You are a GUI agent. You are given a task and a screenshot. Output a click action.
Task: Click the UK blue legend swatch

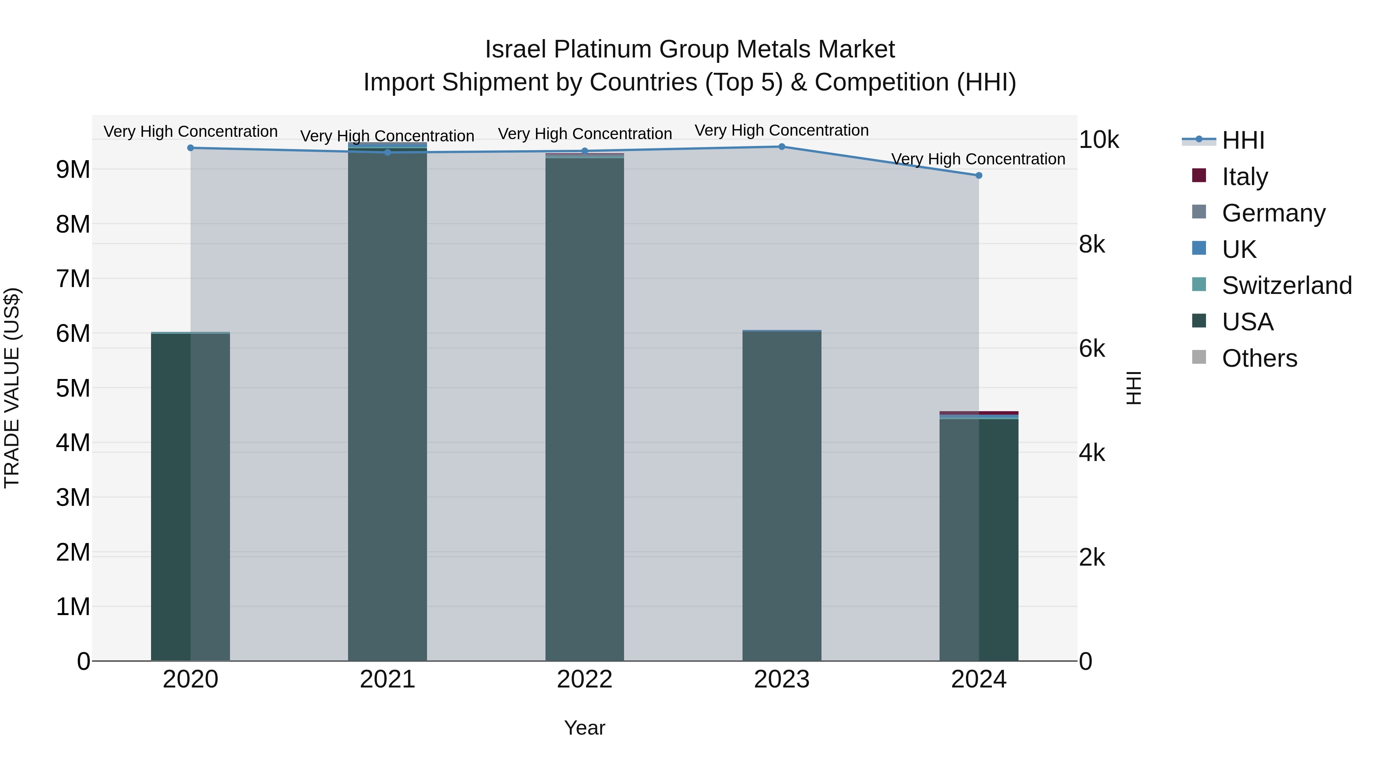[1199, 248]
